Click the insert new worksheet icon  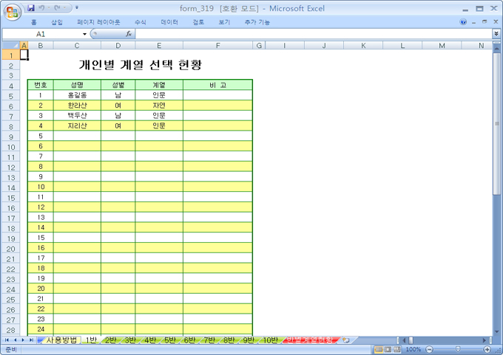(x=345, y=340)
